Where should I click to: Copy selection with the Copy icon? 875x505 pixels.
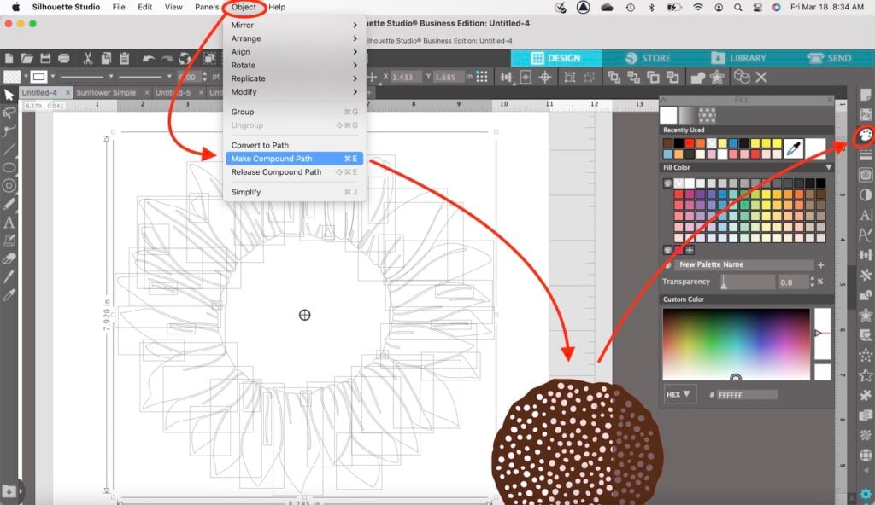pos(106,58)
